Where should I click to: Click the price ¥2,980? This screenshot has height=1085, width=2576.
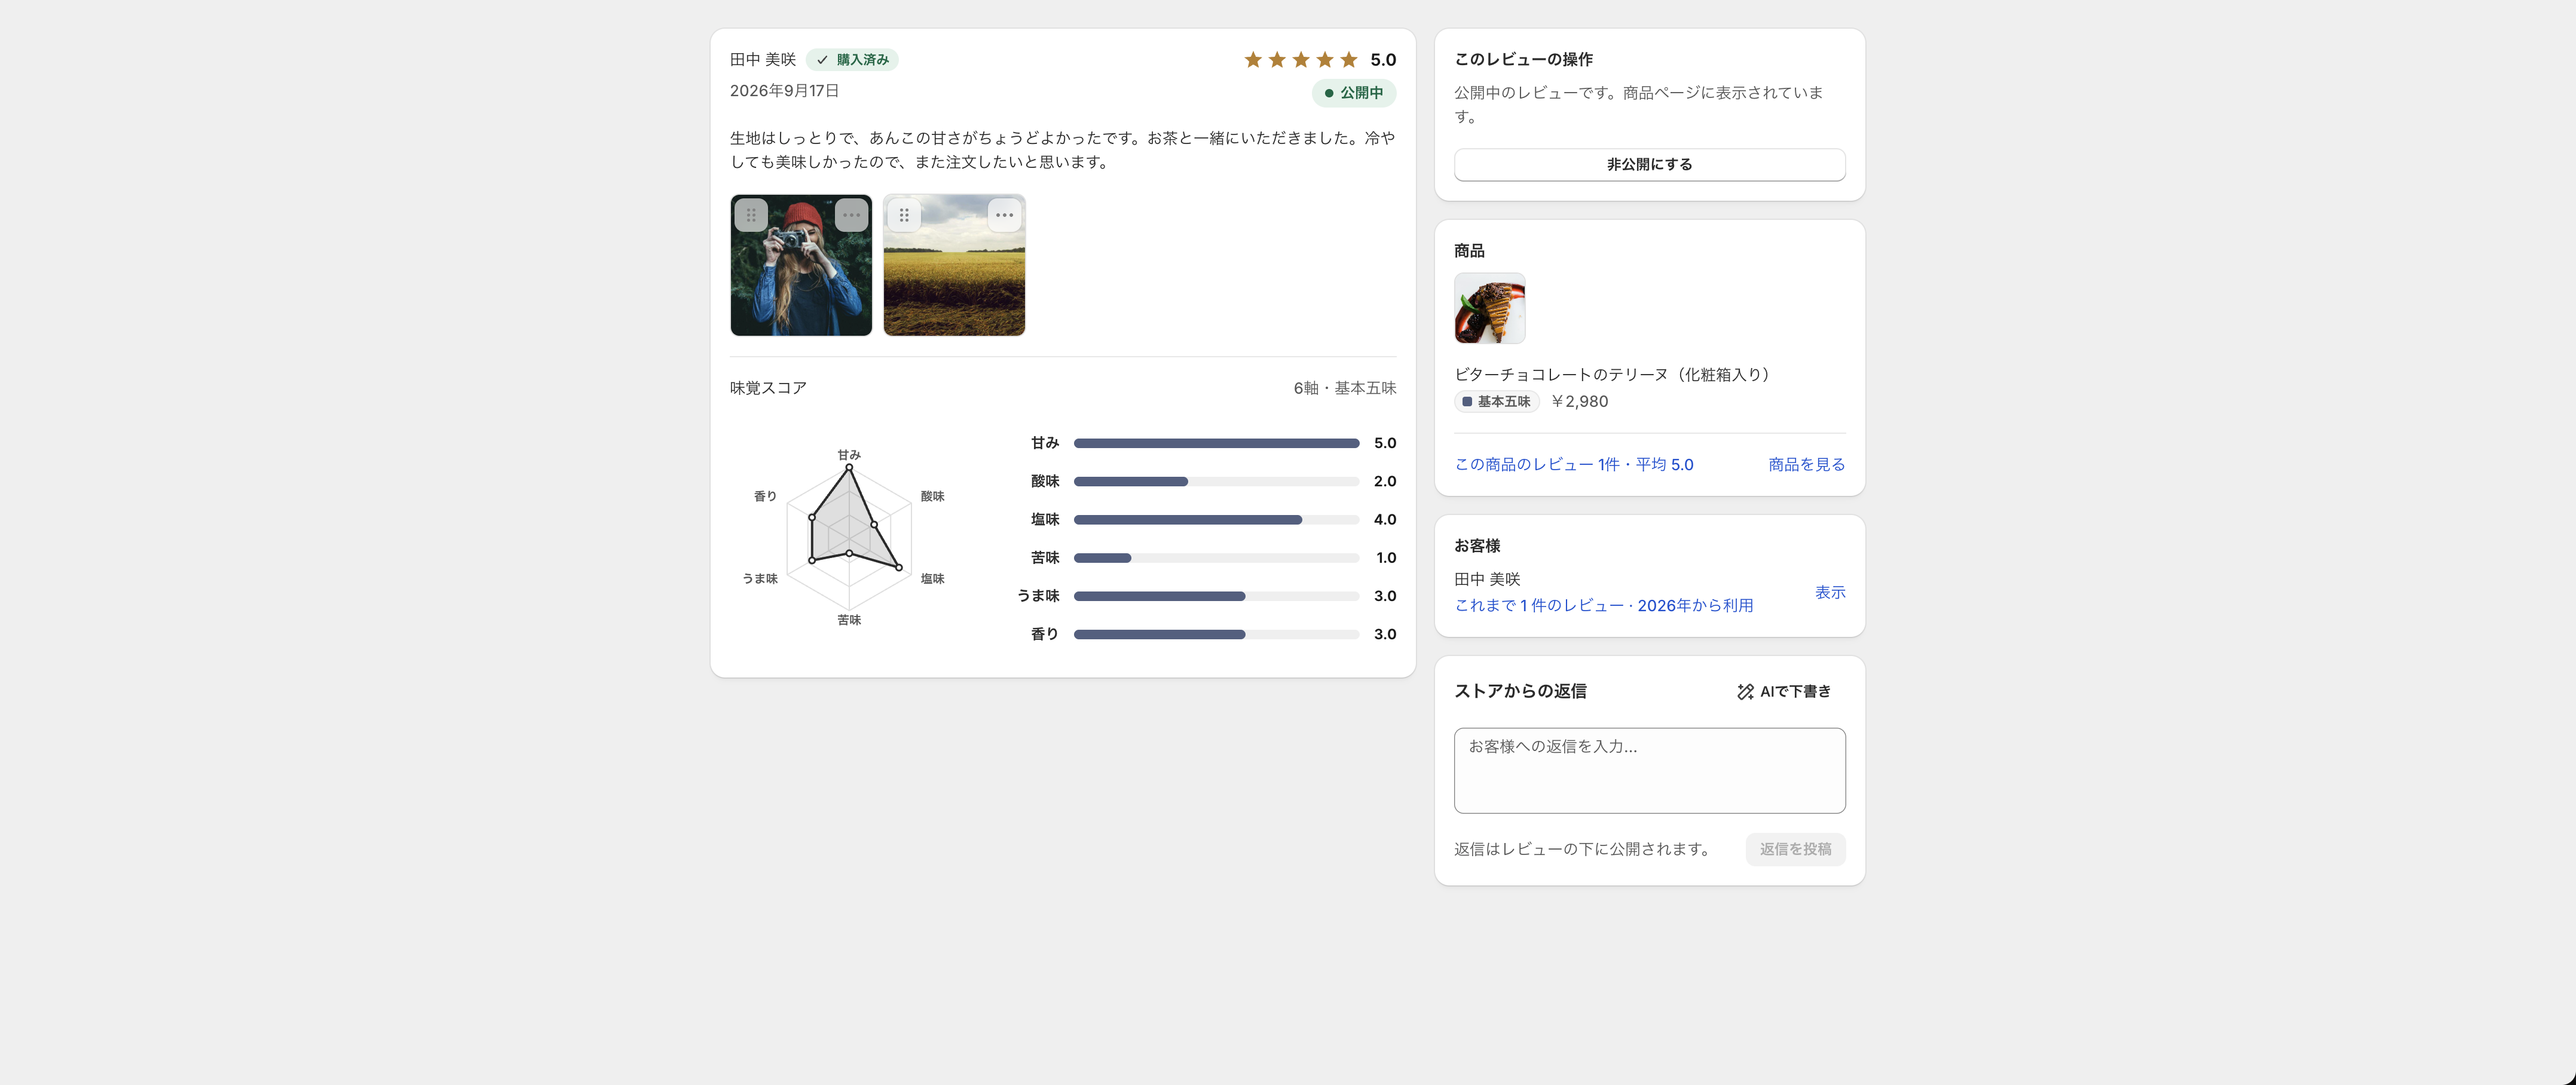[x=1579, y=402]
